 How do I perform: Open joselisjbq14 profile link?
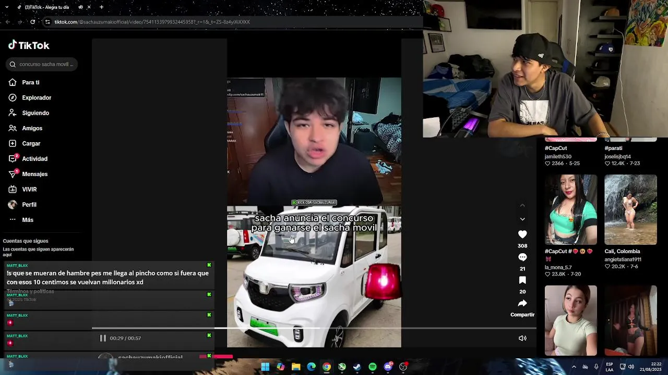pos(618,157)
